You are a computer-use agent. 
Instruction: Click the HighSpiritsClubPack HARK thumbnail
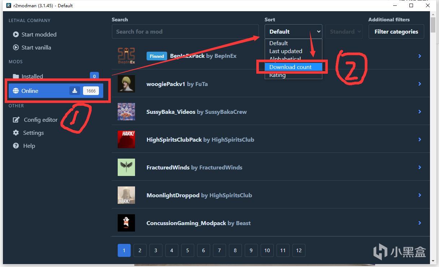126,139
